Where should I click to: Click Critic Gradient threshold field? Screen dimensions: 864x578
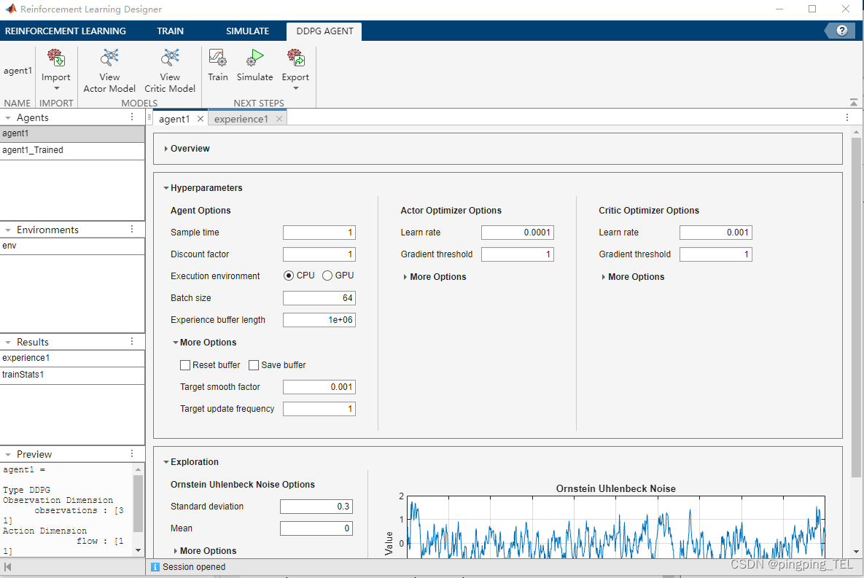tap(716, 254)
